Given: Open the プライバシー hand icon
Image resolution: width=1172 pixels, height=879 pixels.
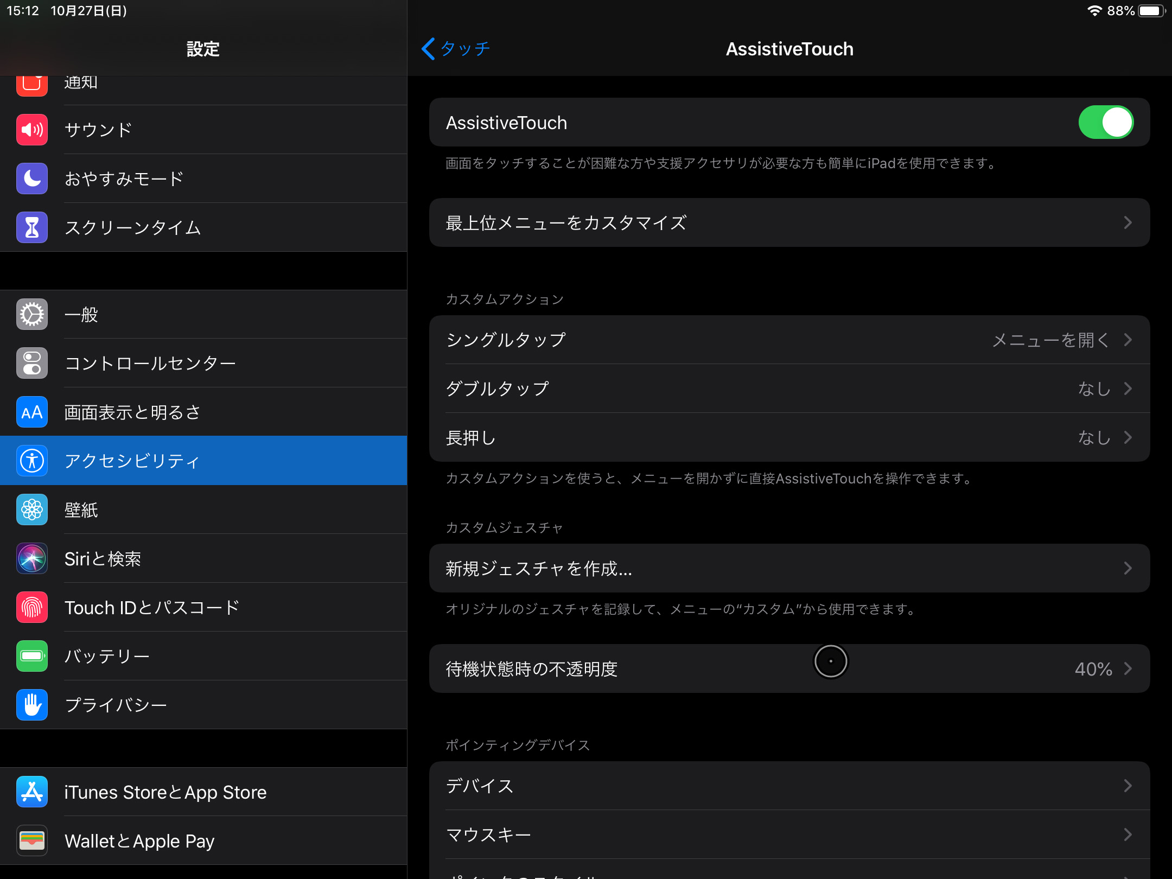Looking at the screenshot, I should pos(31,705).
